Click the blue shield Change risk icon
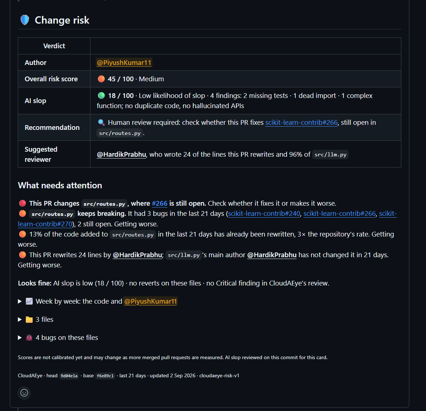 pos(25,20)
